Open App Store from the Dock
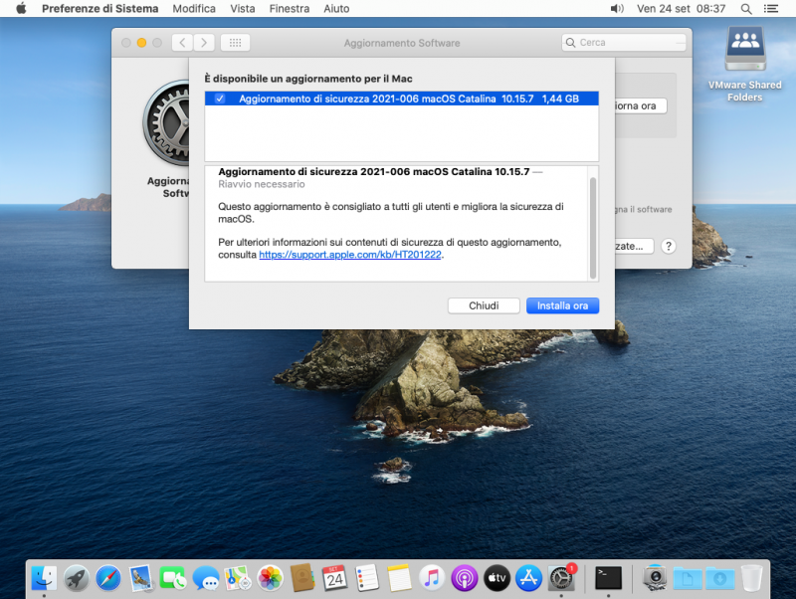This screenshot has height=599, width=796. coord(529,578)
